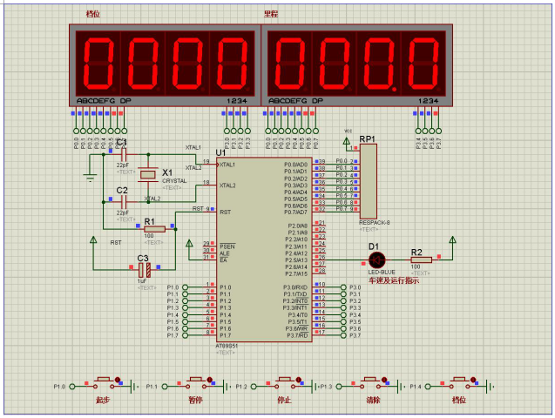Viewport: 555px width, 418px height.
Task: Click the P3.7 terminal at U1 pin 17
Action: point(343,335)
